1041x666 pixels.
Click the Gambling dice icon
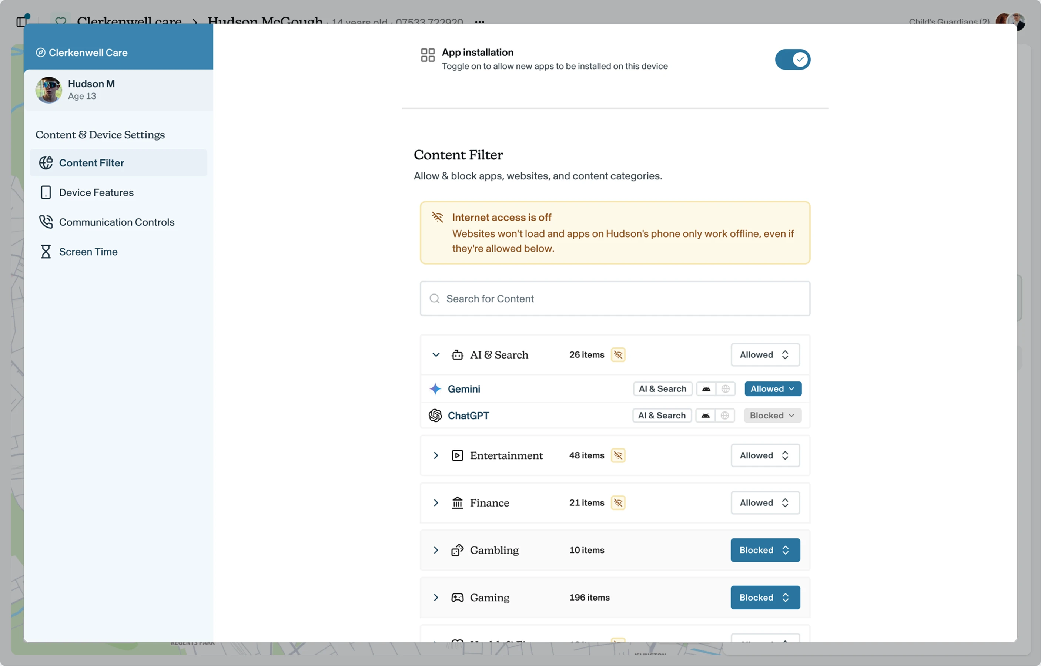457,550
